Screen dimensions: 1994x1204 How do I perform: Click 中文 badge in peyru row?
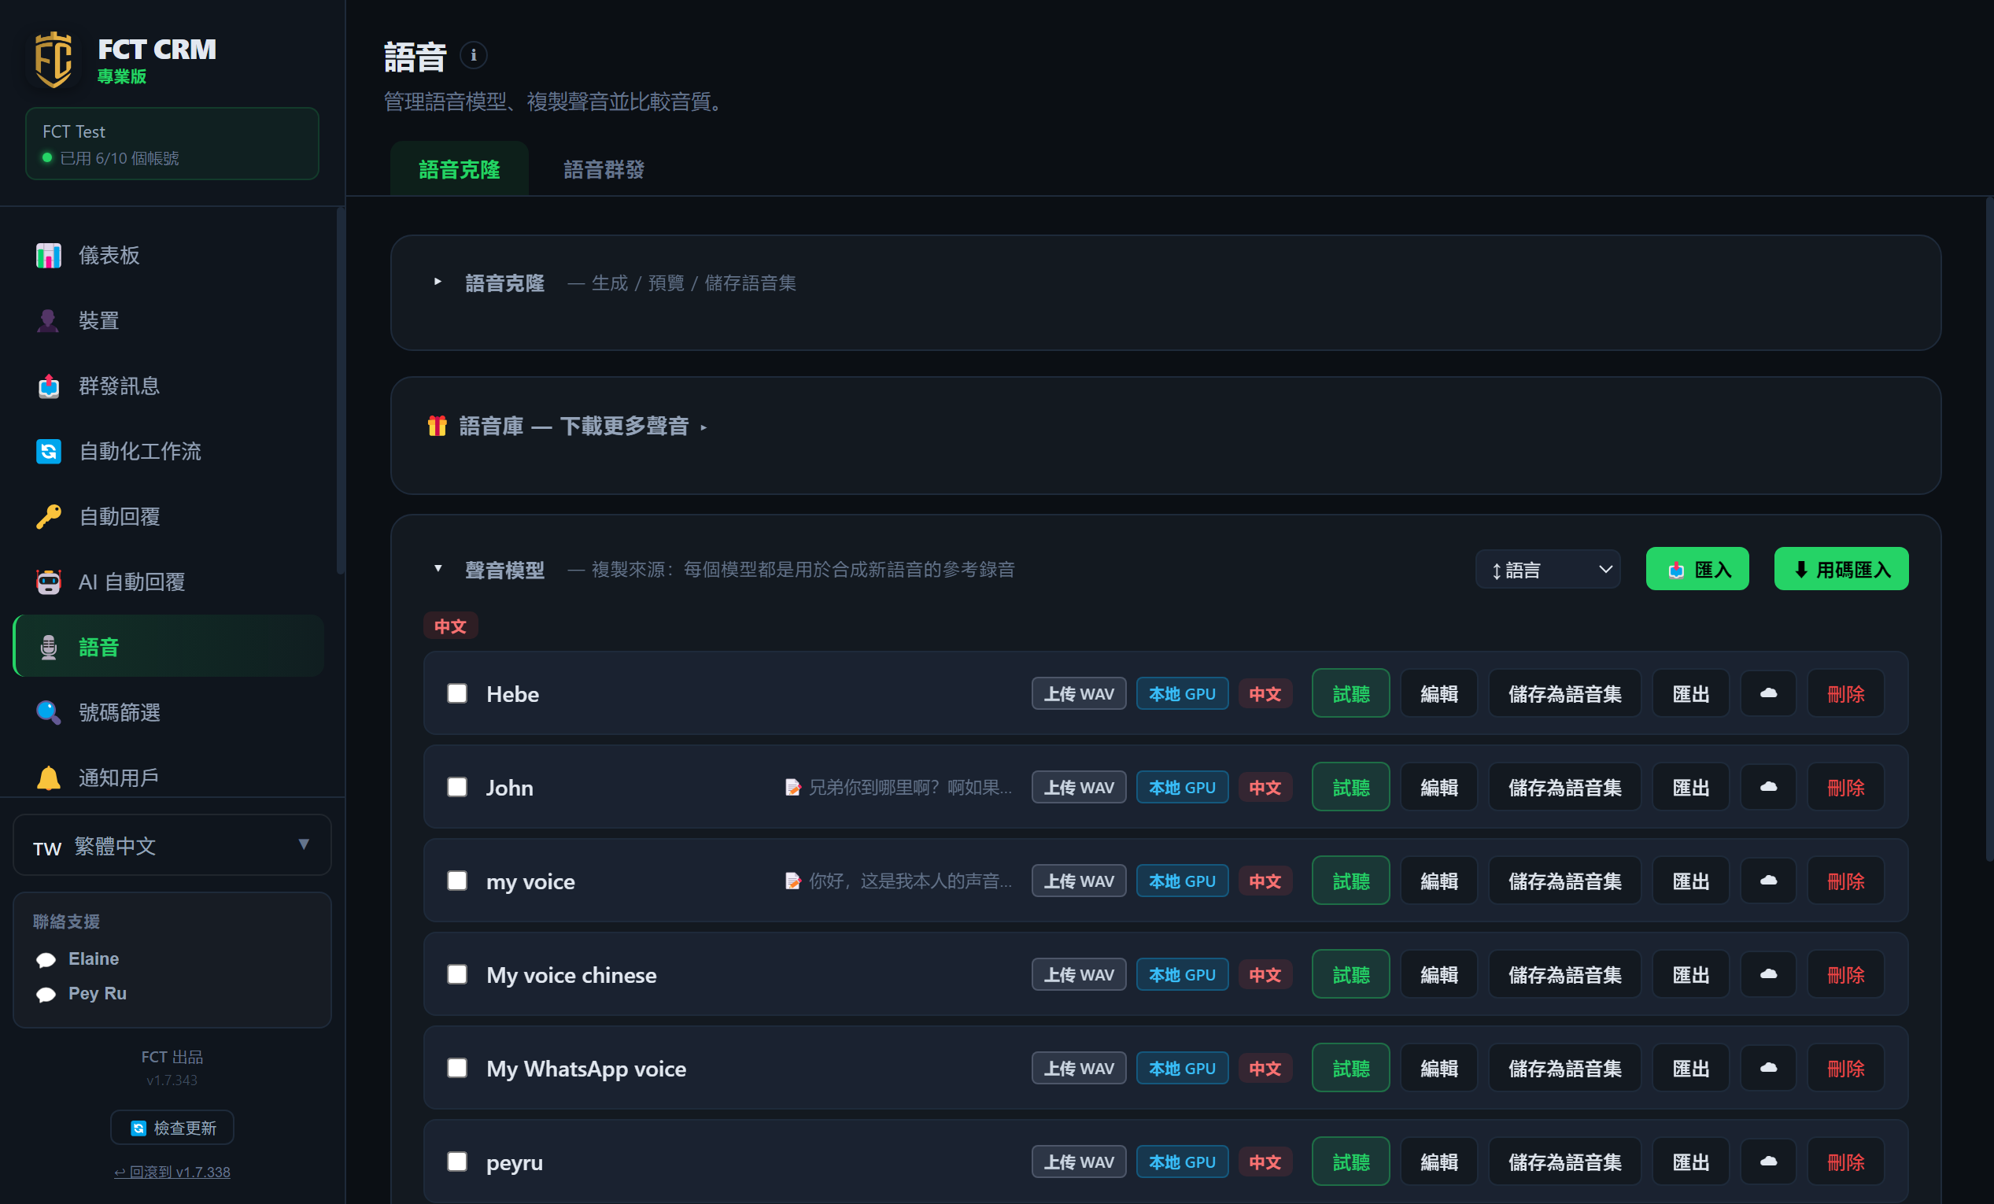click(x=1265, y=1163)
